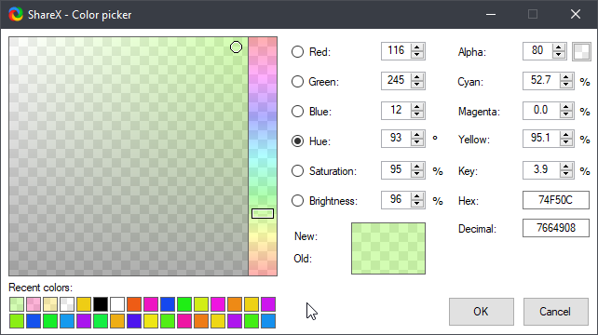This screenshot has width=598, height=335.
Task: Click the New color preview box
Action: pyautogui.click(x=388, y=236)
